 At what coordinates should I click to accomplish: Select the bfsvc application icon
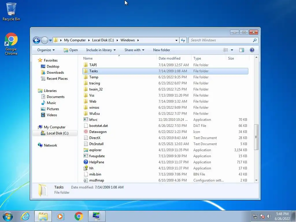(x=86, y=119)
